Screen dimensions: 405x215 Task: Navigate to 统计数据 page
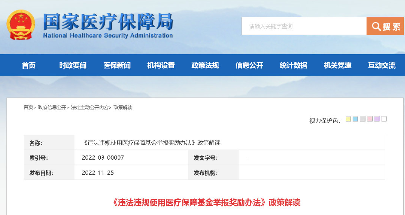click(x=293, y=65)
